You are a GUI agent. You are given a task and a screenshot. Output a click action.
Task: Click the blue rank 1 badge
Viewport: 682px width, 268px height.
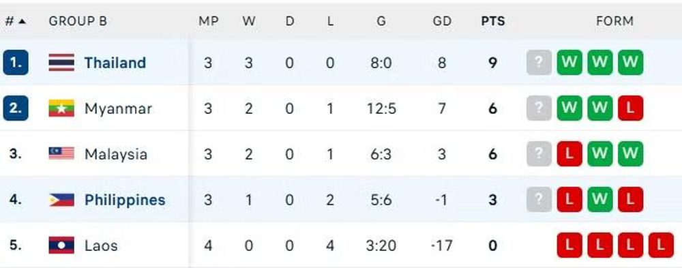[16, 63]
